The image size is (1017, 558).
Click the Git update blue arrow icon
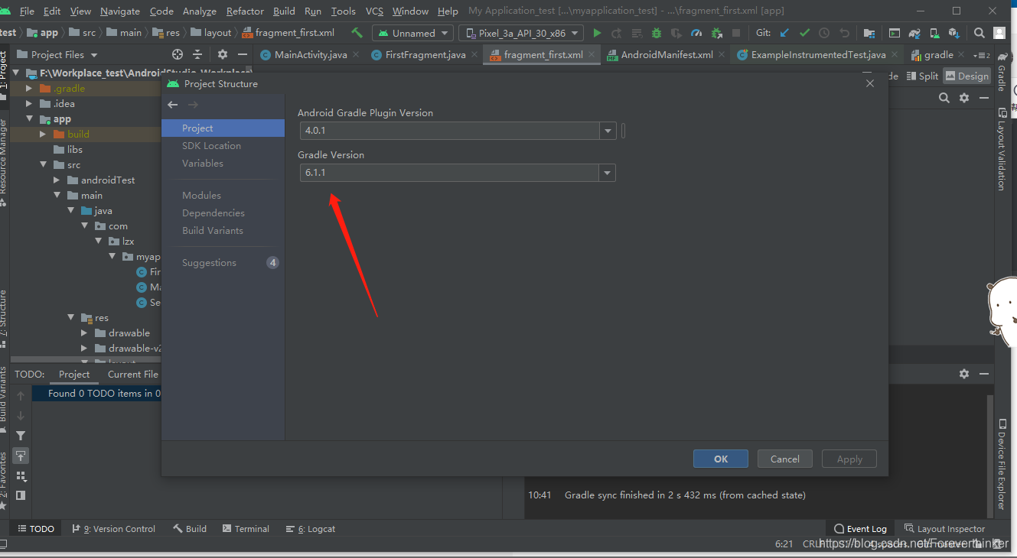pyautogui.click(x=785, y=33)
